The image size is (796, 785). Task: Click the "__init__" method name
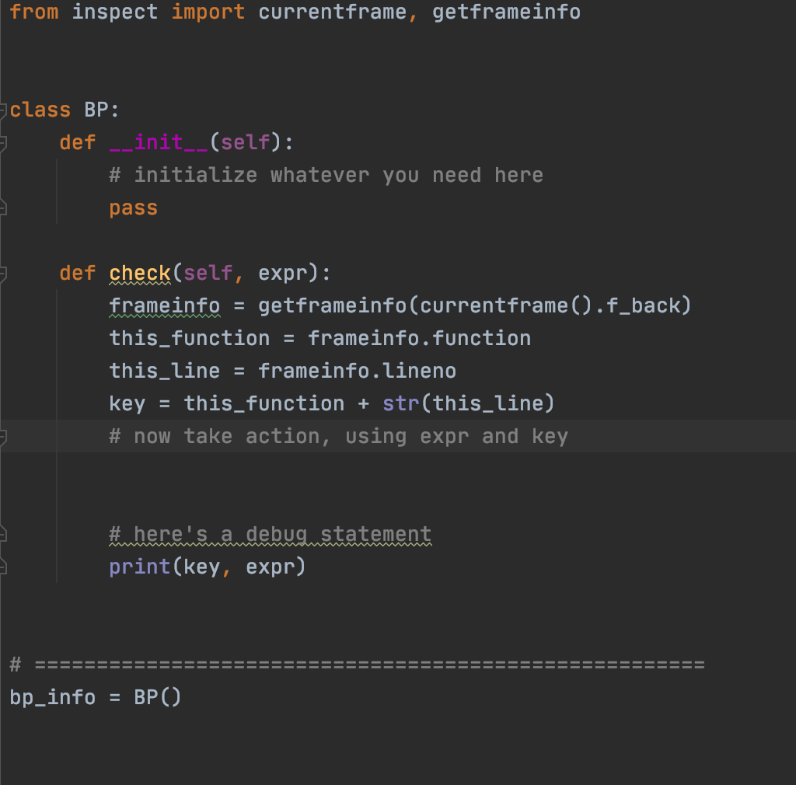coord(159,142)
